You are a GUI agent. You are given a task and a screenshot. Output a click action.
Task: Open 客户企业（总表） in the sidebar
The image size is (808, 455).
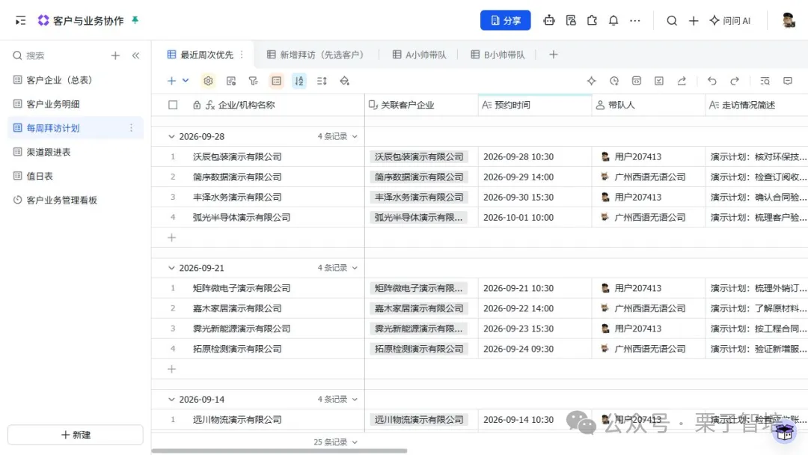point(76,80)
